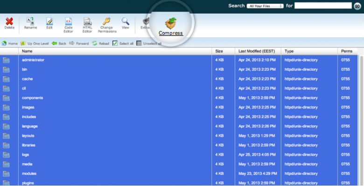Click the media folder icon
This screenshot has width=364, height=186.
click(6, 165)
